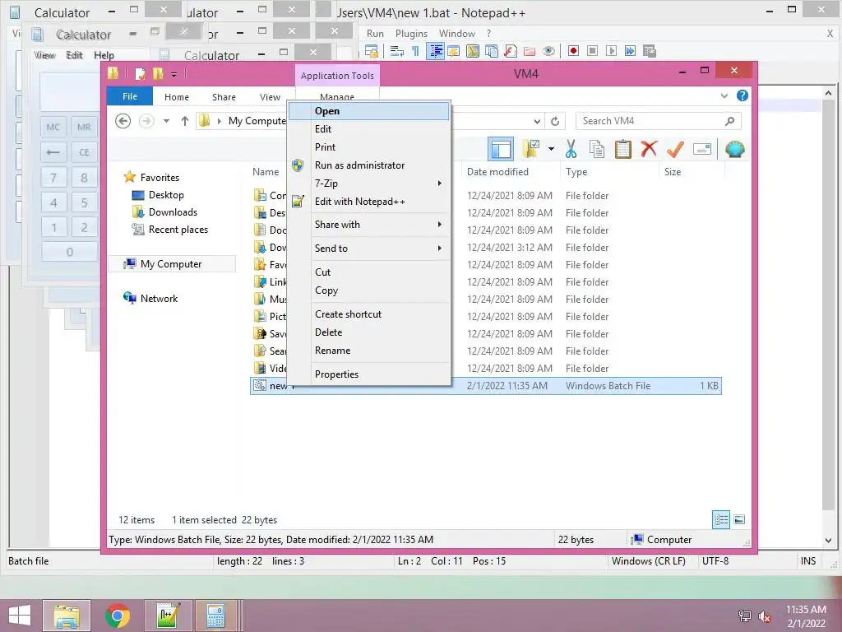
Task: Click Calculator icon on the taskbar
Action: (215, 616)
